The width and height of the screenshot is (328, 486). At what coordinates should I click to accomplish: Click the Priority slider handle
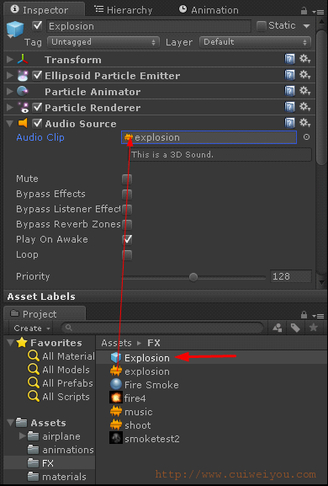(x=193, y=277)
